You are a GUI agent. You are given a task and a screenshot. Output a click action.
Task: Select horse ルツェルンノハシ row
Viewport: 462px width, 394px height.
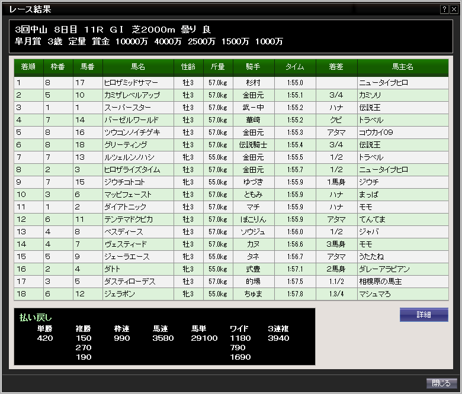click(x=231, y=157)
